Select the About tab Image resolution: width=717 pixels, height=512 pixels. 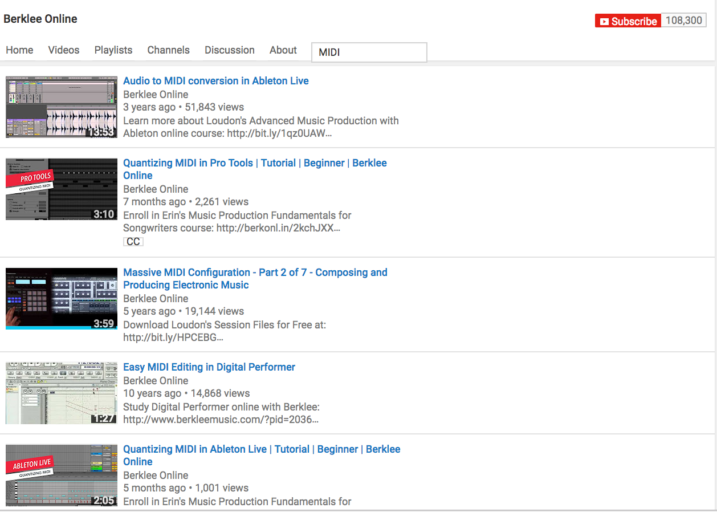click(283, 50)
